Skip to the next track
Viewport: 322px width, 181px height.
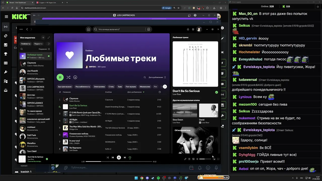coord(125,158)
